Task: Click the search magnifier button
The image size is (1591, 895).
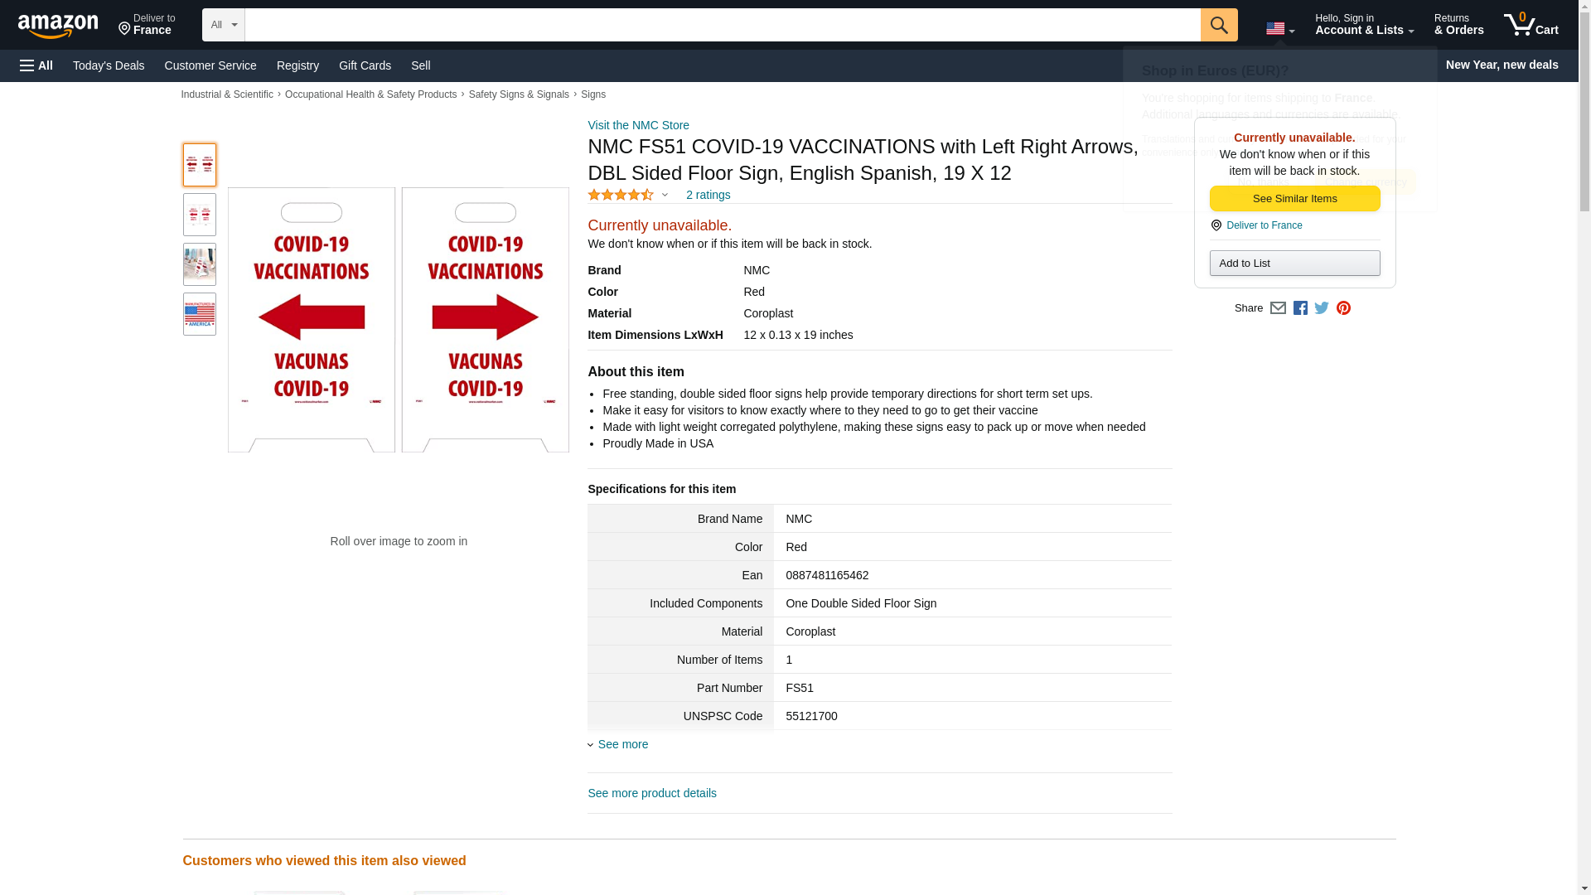Action: [x=1218, y=25]
